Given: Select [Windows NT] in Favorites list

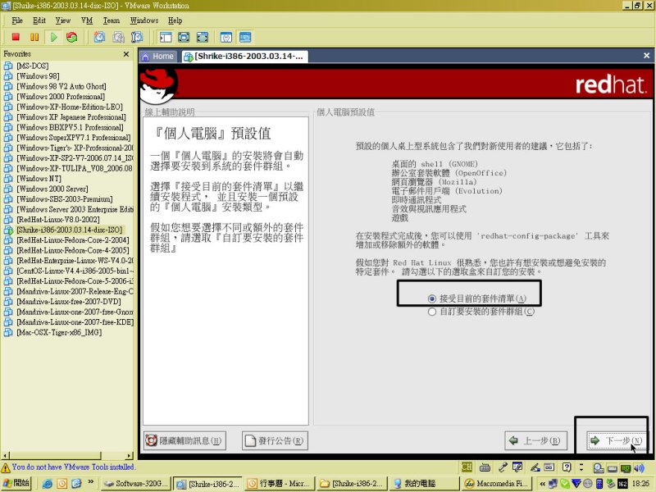Looking at the screenshot, I should (39, 179).
